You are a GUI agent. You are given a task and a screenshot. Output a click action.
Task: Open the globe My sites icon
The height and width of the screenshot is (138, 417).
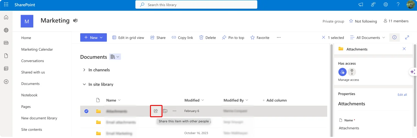pos(6,30)
